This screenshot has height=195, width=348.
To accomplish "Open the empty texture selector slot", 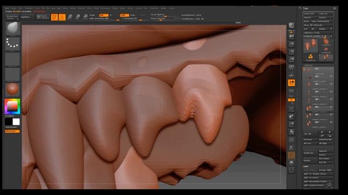I will click(13, 74).
